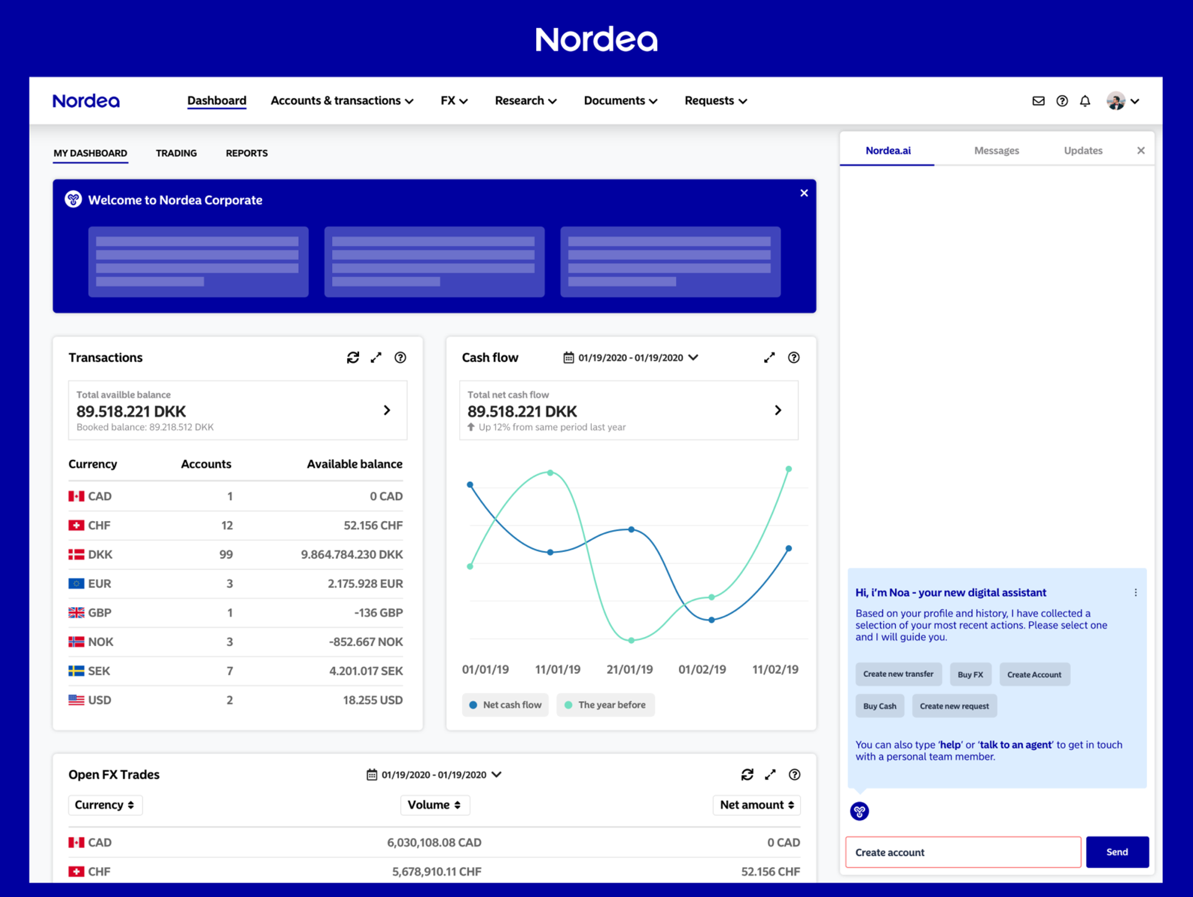
Task: Send the chat message
Action: tap(1117, 852)
